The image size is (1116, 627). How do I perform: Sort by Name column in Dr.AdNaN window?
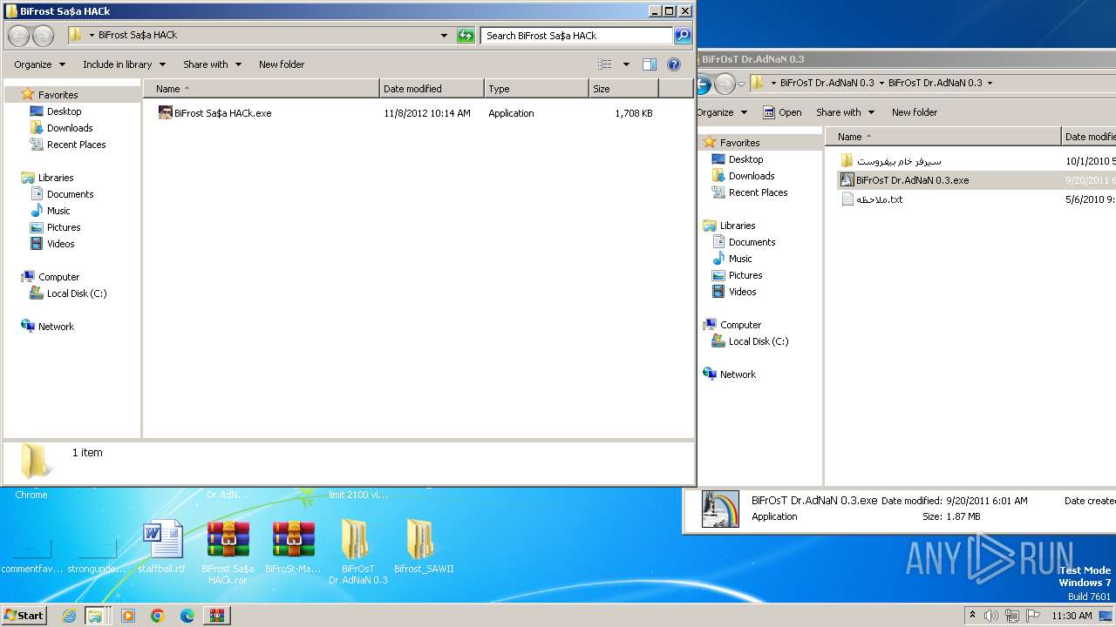click(943, 137)
